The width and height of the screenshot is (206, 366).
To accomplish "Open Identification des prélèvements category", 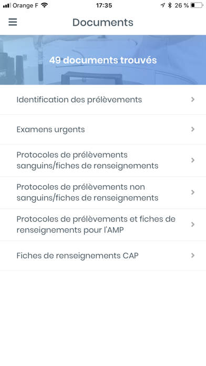I will 103,100.
